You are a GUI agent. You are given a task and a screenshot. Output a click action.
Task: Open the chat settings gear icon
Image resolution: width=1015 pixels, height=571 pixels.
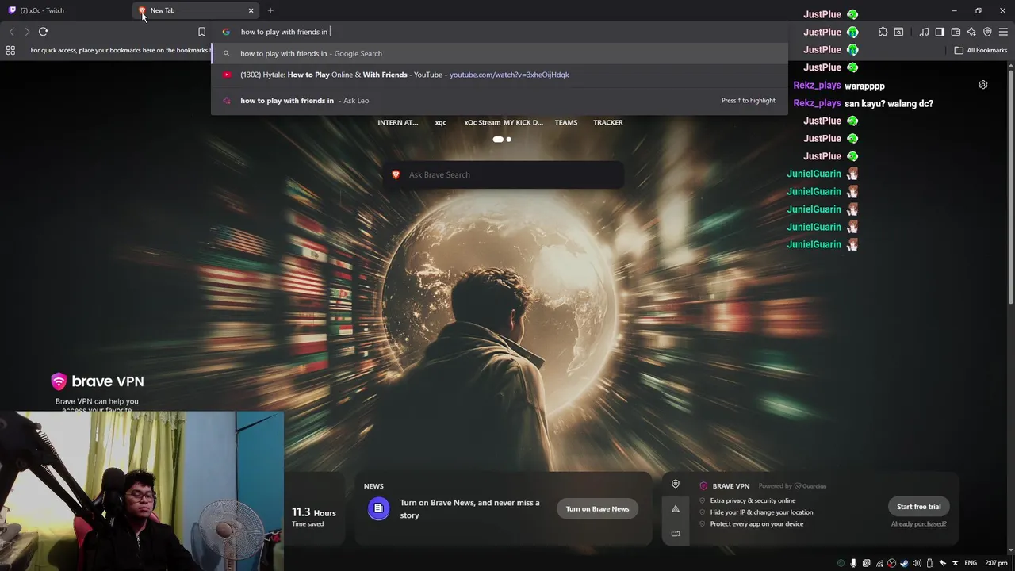(983, 85)
